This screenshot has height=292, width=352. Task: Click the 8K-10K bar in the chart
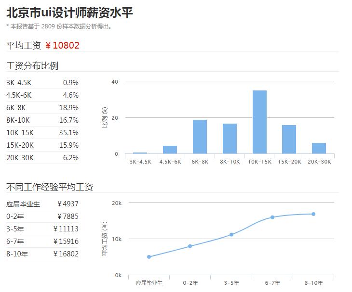tap(230, 139)
